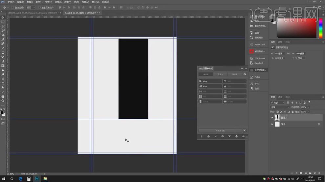Open the auto-select target 图层 dropdown
The width and height of the screenshot is (325, 182).
click(31, 7)
